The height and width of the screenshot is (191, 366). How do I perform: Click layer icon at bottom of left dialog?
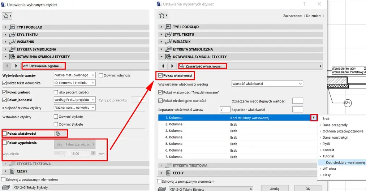(x=6, y=187)
